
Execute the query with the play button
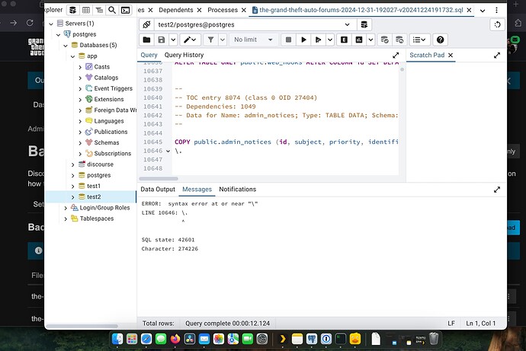coord(303,40)
